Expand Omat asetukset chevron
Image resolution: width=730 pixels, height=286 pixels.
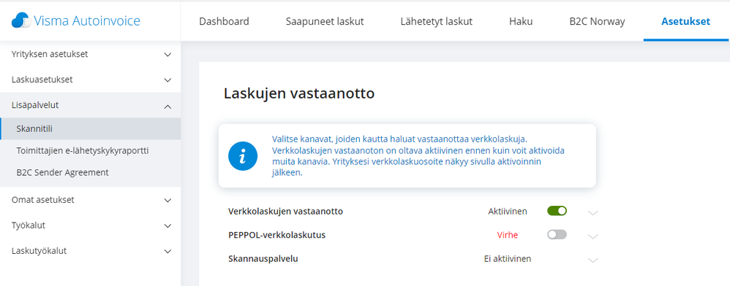(x=168, y=201)
